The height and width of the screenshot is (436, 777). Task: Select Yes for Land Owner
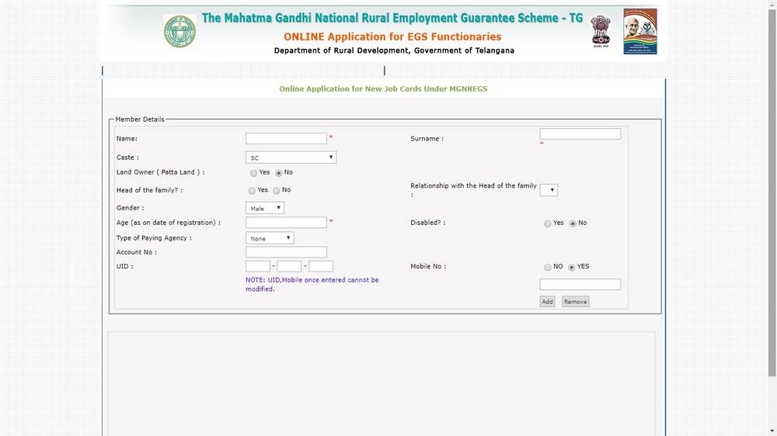[253, 173]
